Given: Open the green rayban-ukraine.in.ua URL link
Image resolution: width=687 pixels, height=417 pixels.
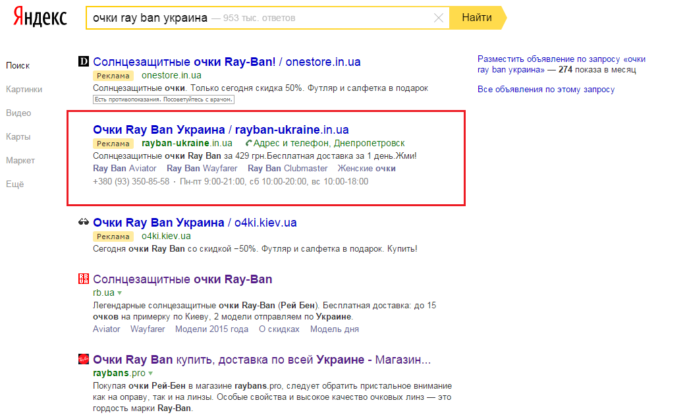Looking at the screenshot, I should 187,143.
